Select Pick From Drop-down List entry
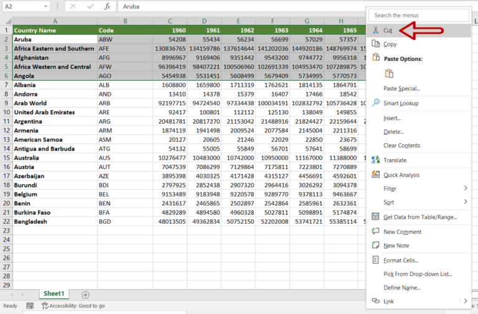Screen dimensions: 478x314 pos(418,274)
